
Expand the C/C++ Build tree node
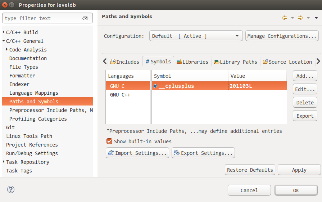click(x=4, y=32)
